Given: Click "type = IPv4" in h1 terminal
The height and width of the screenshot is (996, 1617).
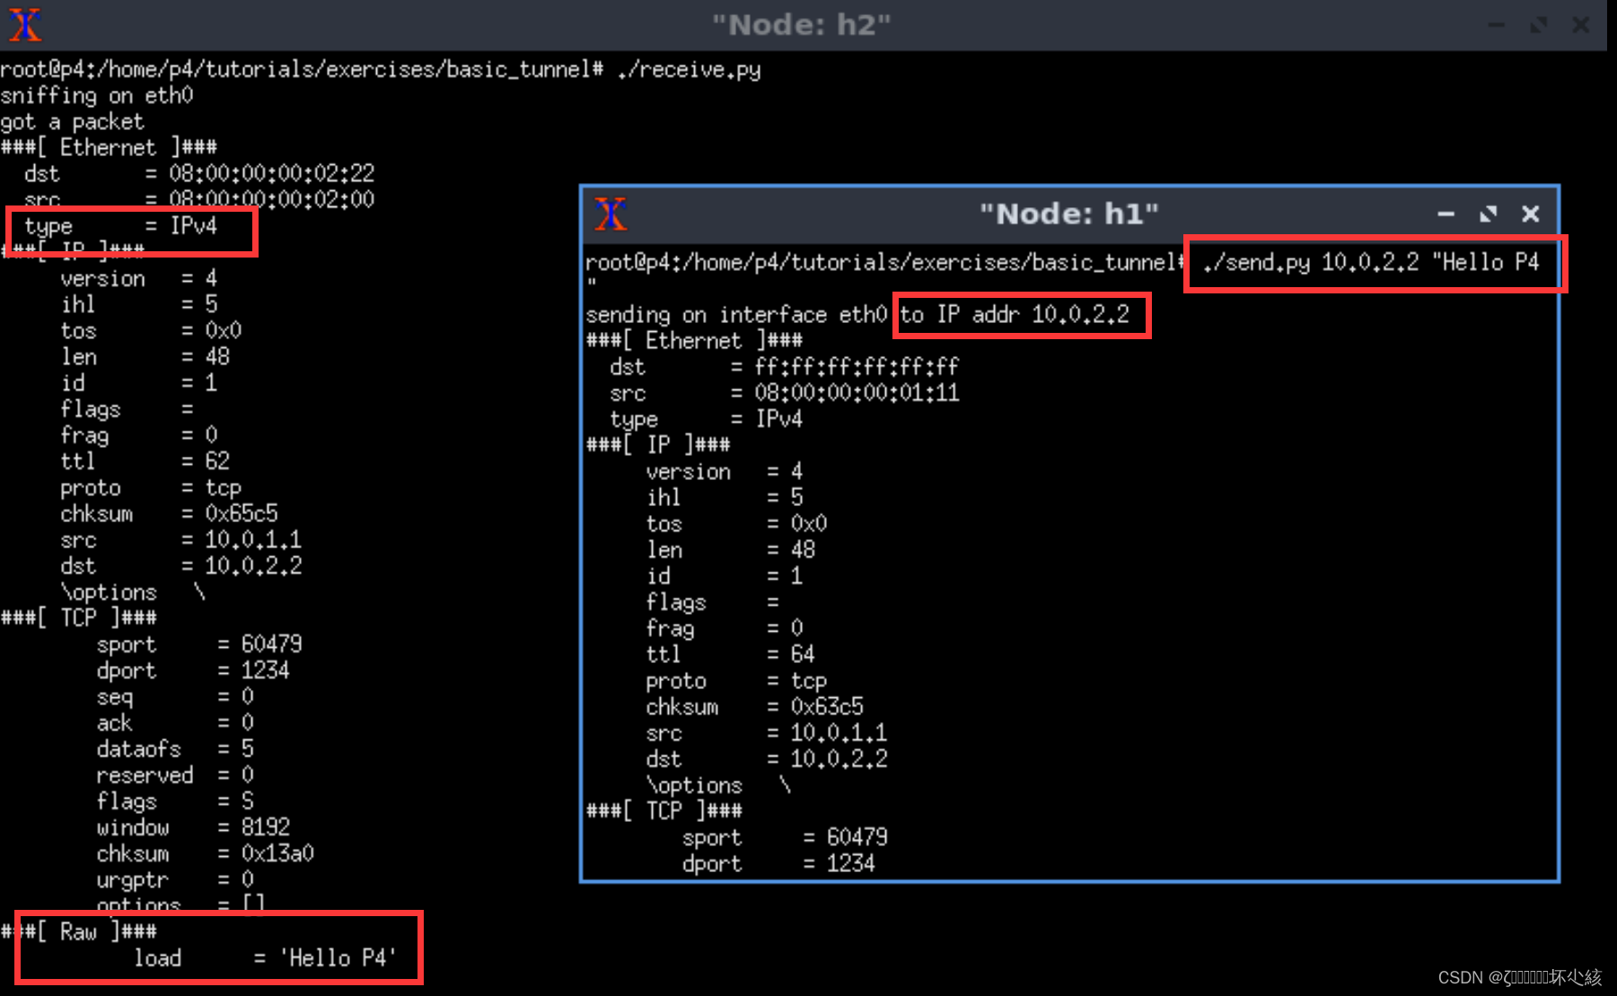Looking at the screenshot, I should pyautogui.click(x=707, y=420).
